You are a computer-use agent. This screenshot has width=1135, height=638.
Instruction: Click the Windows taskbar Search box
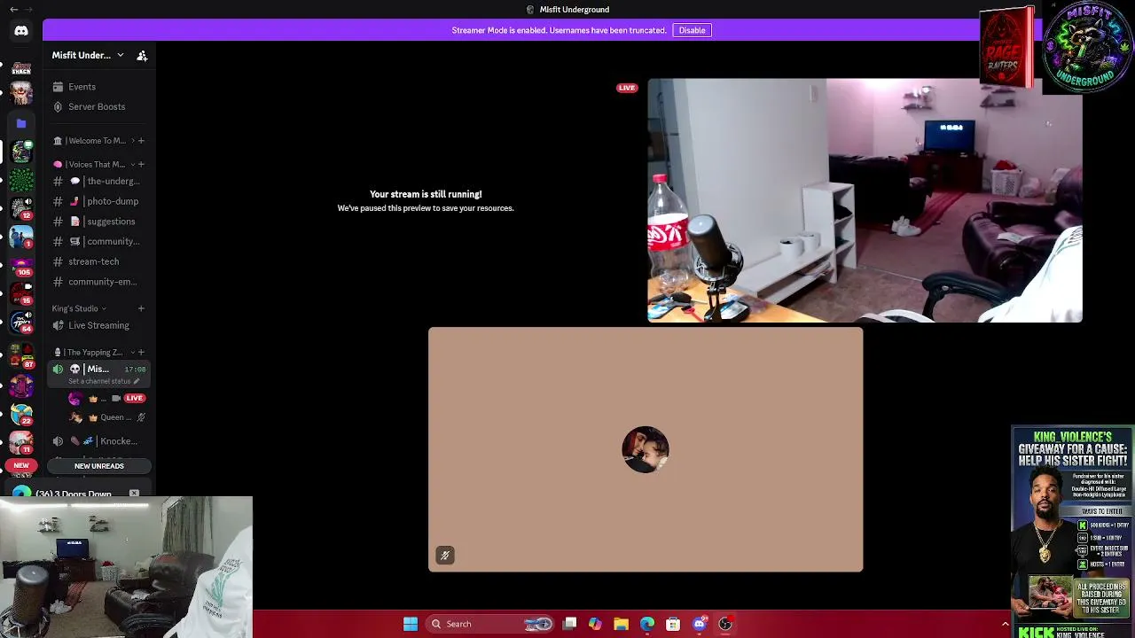point(489,624)
